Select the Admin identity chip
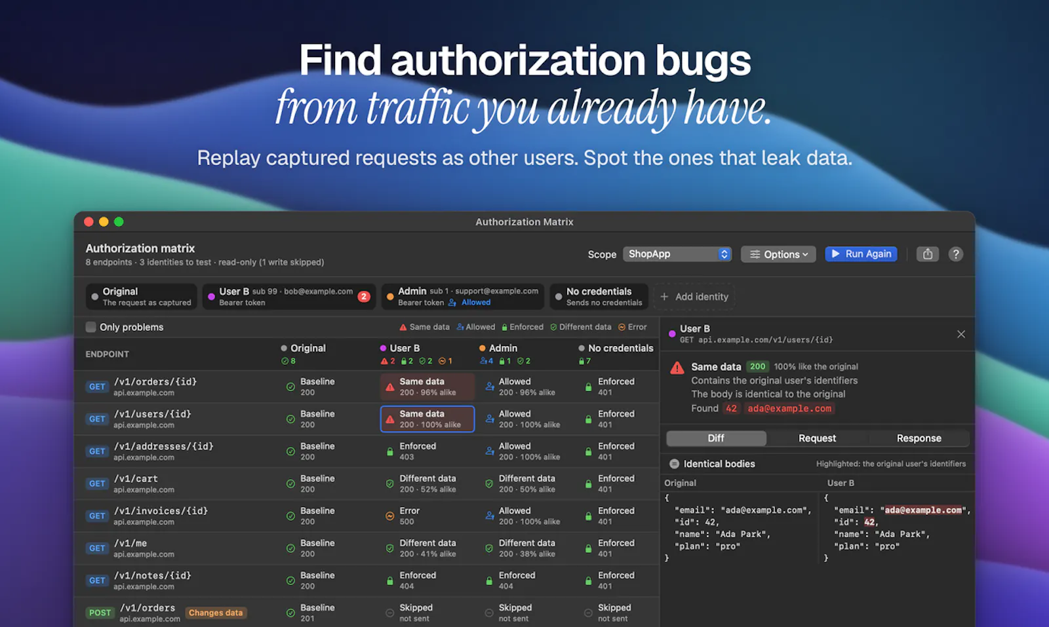This screenshot has height=627, width=1049. pos(462,297)
